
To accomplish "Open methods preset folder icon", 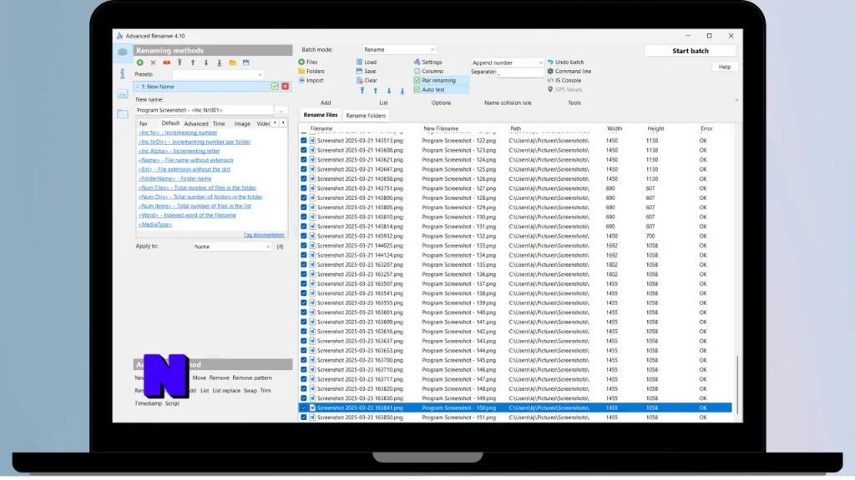I will (x=233, y=62).
